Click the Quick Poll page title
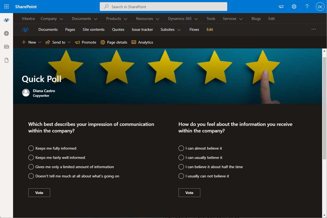 click(x=41, y=79)
